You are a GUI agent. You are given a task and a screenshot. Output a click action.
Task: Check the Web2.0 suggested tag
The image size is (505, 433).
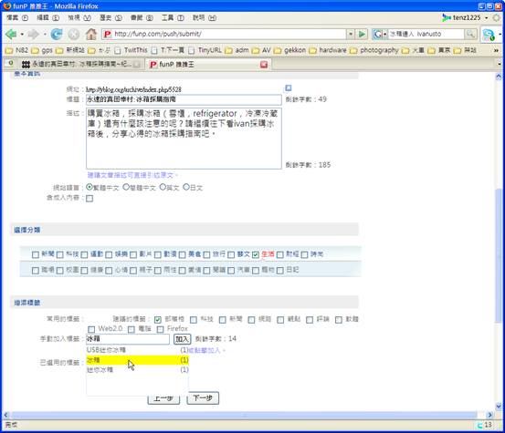[x=91, y=329]
